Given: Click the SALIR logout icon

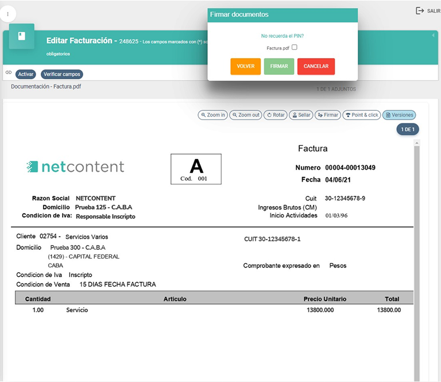Looking at the screenshot, I should (419, 11).
